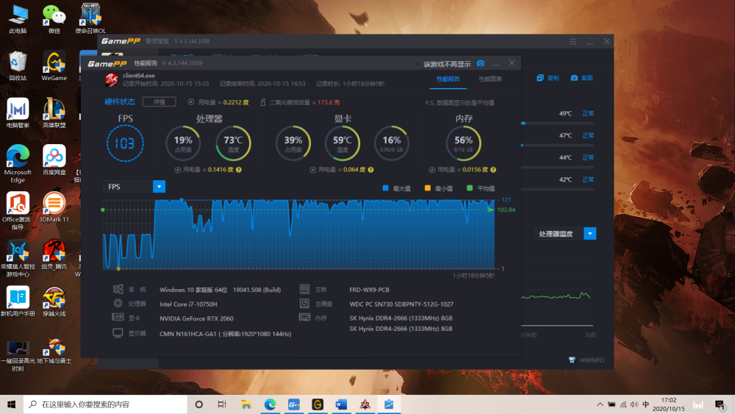This screenshot has width=735, height=414.
Task: Open the notification center icon
Action: tap(720, 404)
